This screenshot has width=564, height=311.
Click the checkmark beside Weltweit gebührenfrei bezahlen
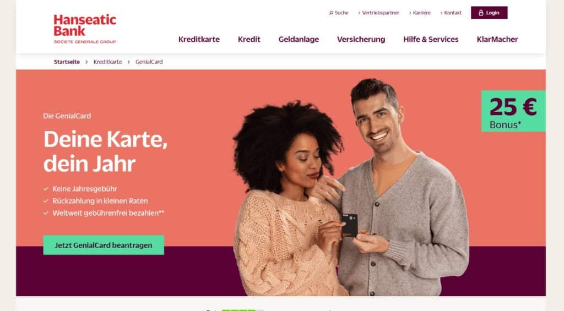coord(46,213)
